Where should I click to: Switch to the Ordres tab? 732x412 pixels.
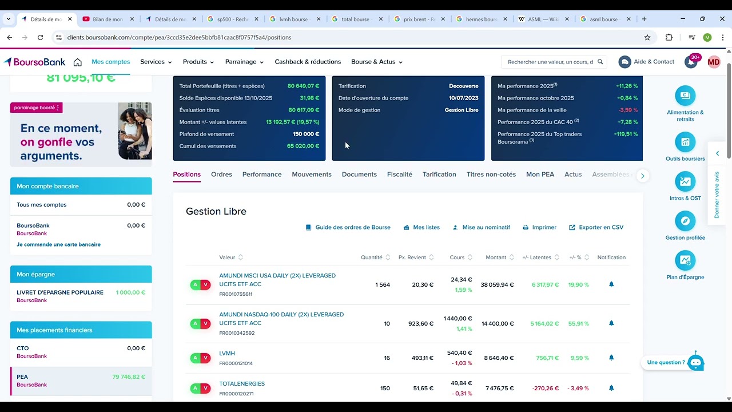[x=221, y=175]
